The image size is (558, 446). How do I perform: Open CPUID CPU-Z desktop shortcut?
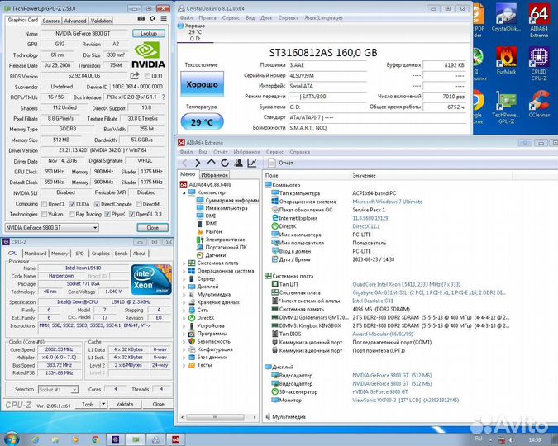coord(539,64)
